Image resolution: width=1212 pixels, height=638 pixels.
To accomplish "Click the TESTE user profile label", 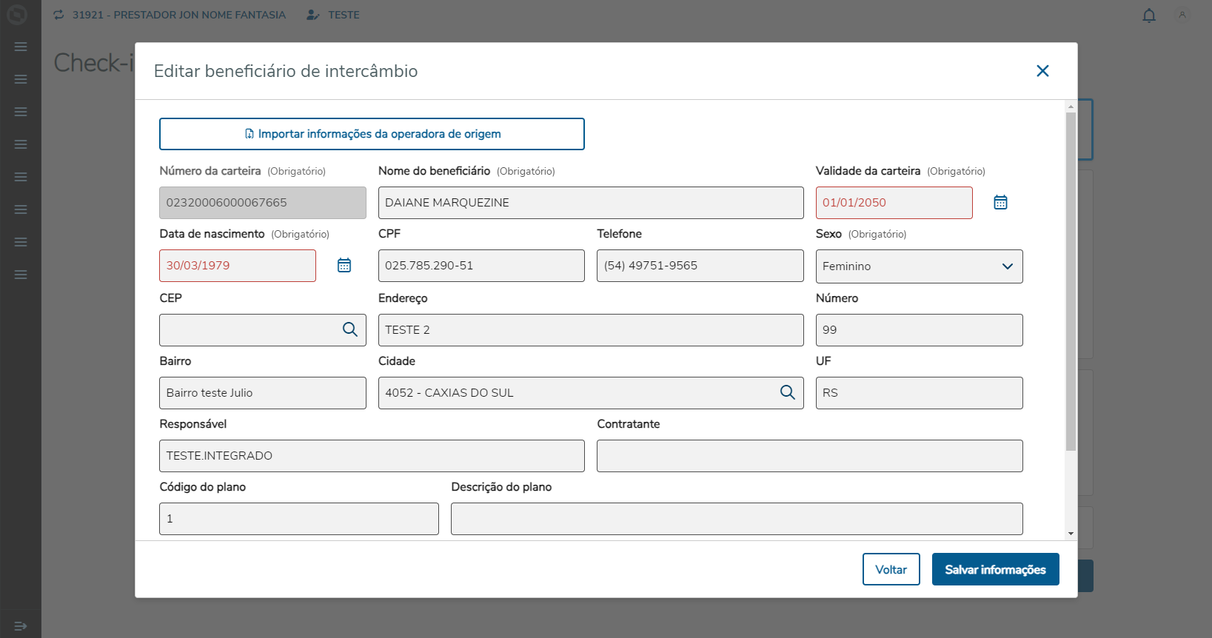I will click(344, 15).
